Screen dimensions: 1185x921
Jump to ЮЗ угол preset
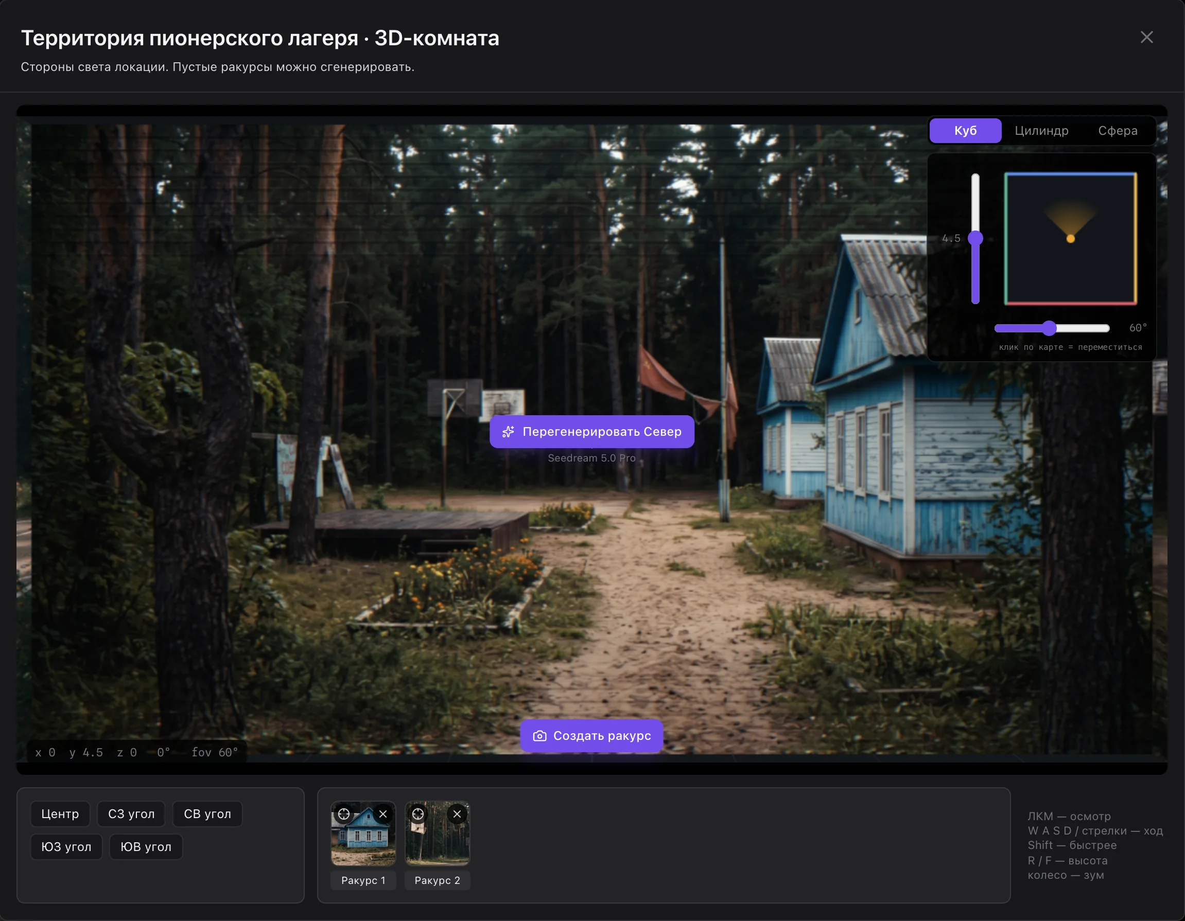(x=66, y=847)
